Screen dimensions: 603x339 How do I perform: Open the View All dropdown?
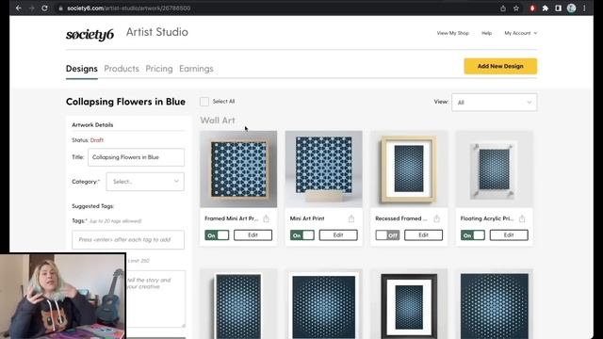(x=494, y=103)
